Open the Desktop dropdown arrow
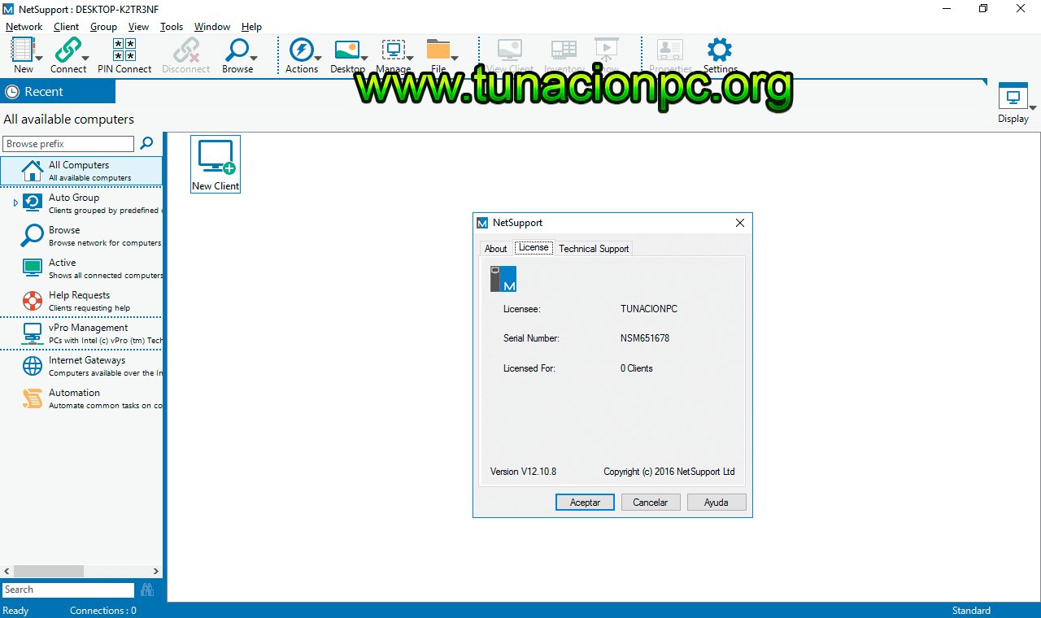 (364, 58)
